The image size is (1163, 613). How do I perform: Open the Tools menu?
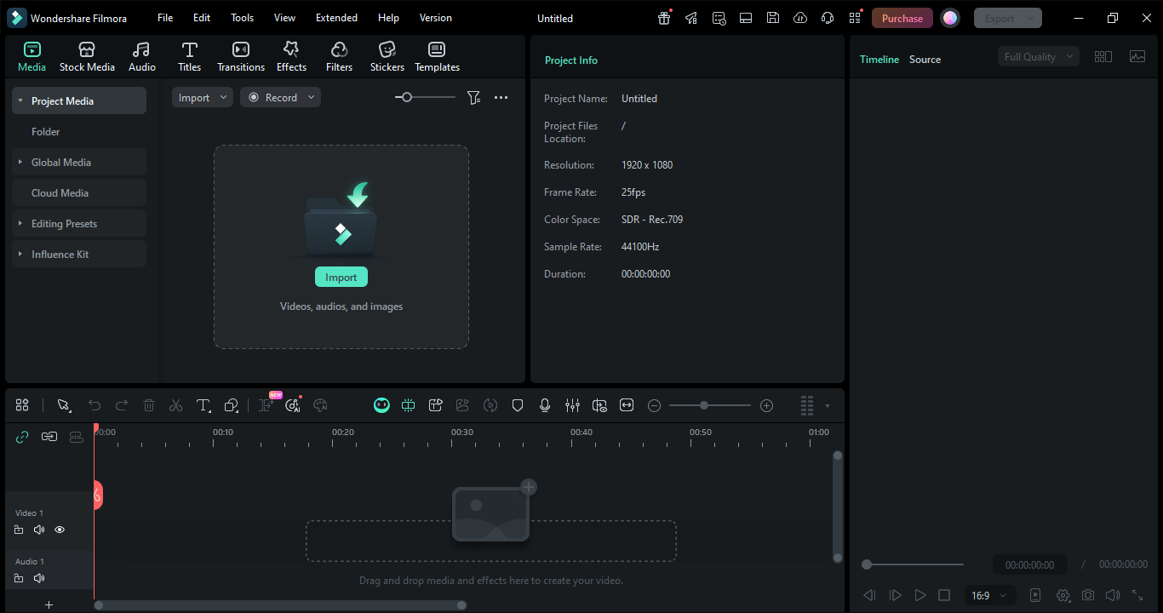click(242, 18)
